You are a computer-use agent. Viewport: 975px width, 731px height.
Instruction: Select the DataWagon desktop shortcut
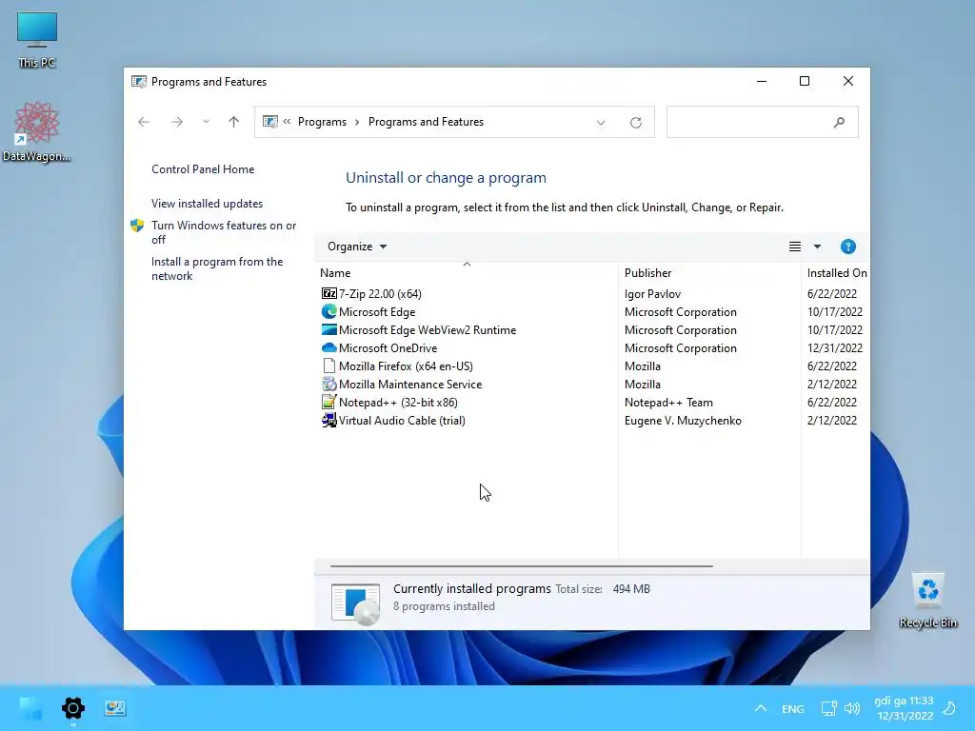(x=37, y=131)
